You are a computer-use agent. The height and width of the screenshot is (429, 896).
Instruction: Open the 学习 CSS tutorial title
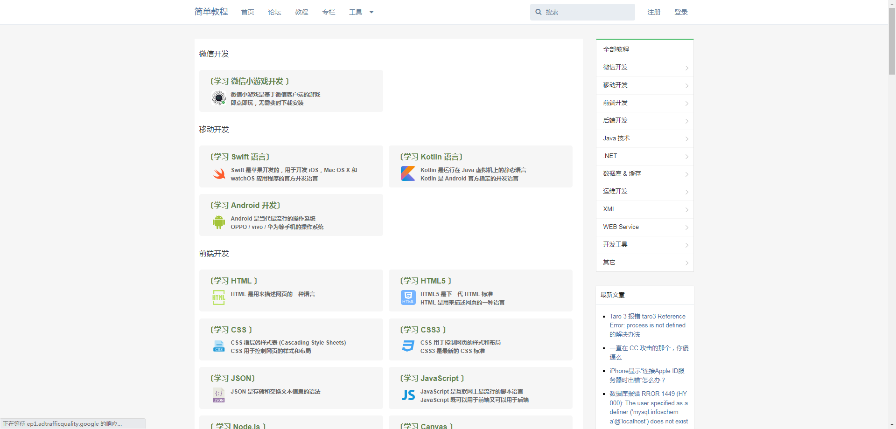[231, 330]
